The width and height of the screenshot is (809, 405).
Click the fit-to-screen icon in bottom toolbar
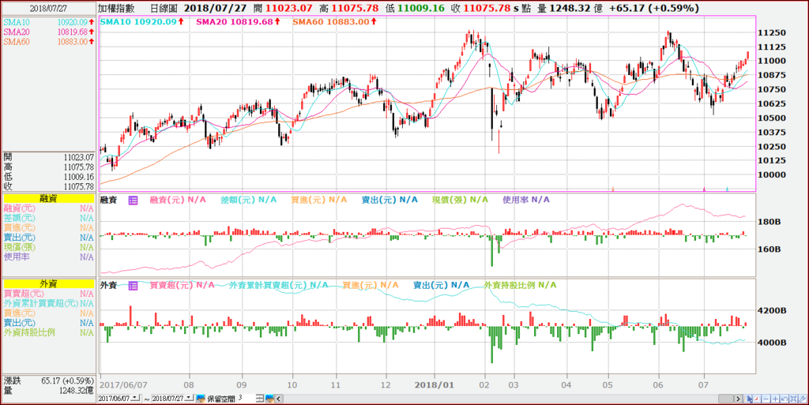(x=793, y=399)
